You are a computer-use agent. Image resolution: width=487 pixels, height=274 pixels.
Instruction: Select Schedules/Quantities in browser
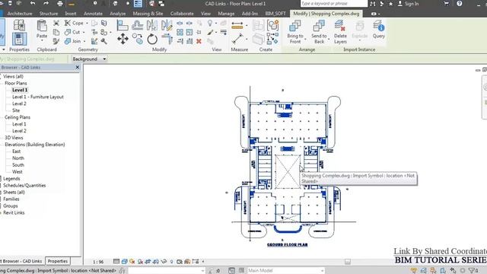(x=24, y=186)
